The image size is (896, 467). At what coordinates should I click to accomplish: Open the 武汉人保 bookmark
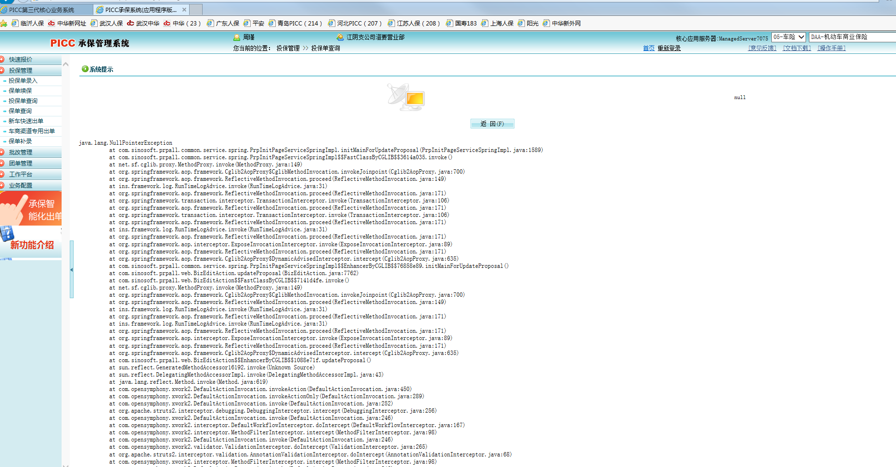click(106, 23)
